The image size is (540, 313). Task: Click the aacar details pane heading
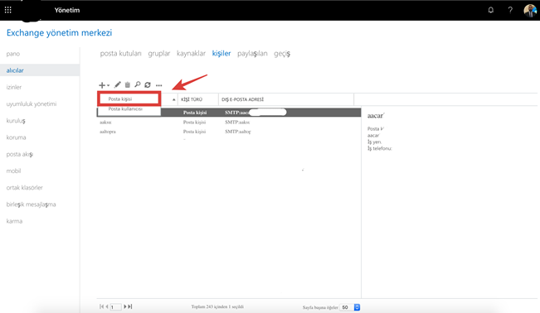[x=376, y=116]
